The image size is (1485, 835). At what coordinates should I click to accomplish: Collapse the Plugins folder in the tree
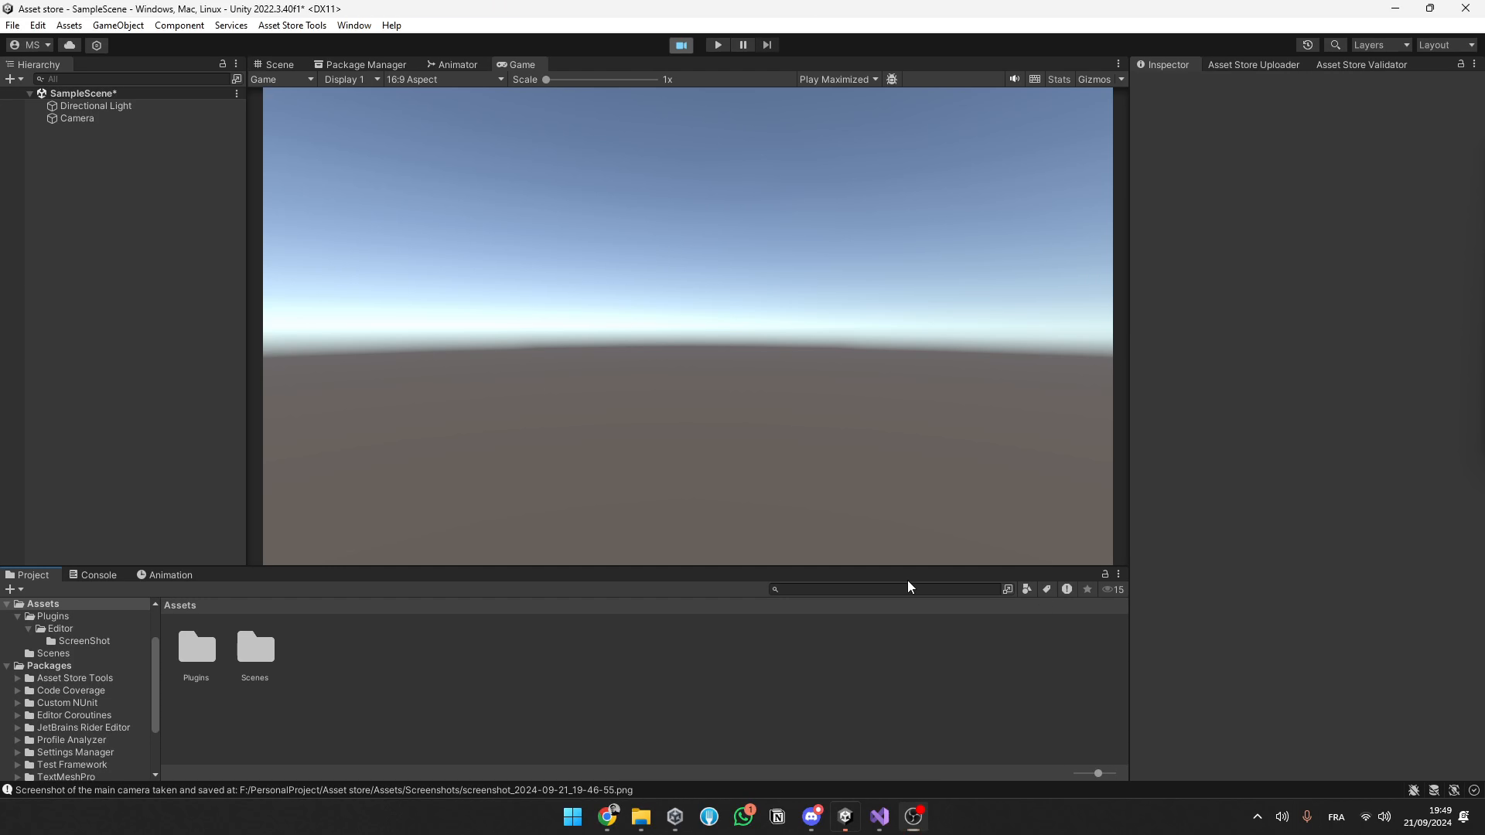18,616
